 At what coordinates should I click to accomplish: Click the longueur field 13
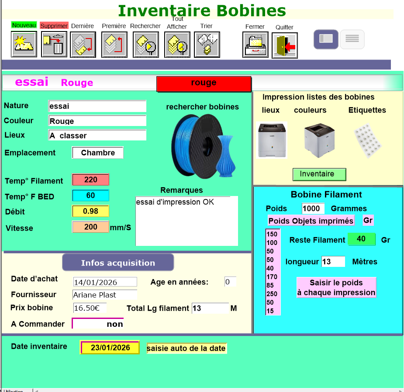tap(333, 262)
